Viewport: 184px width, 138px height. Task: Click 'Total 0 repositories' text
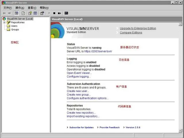pyautogui.click(x=79, y=109)
